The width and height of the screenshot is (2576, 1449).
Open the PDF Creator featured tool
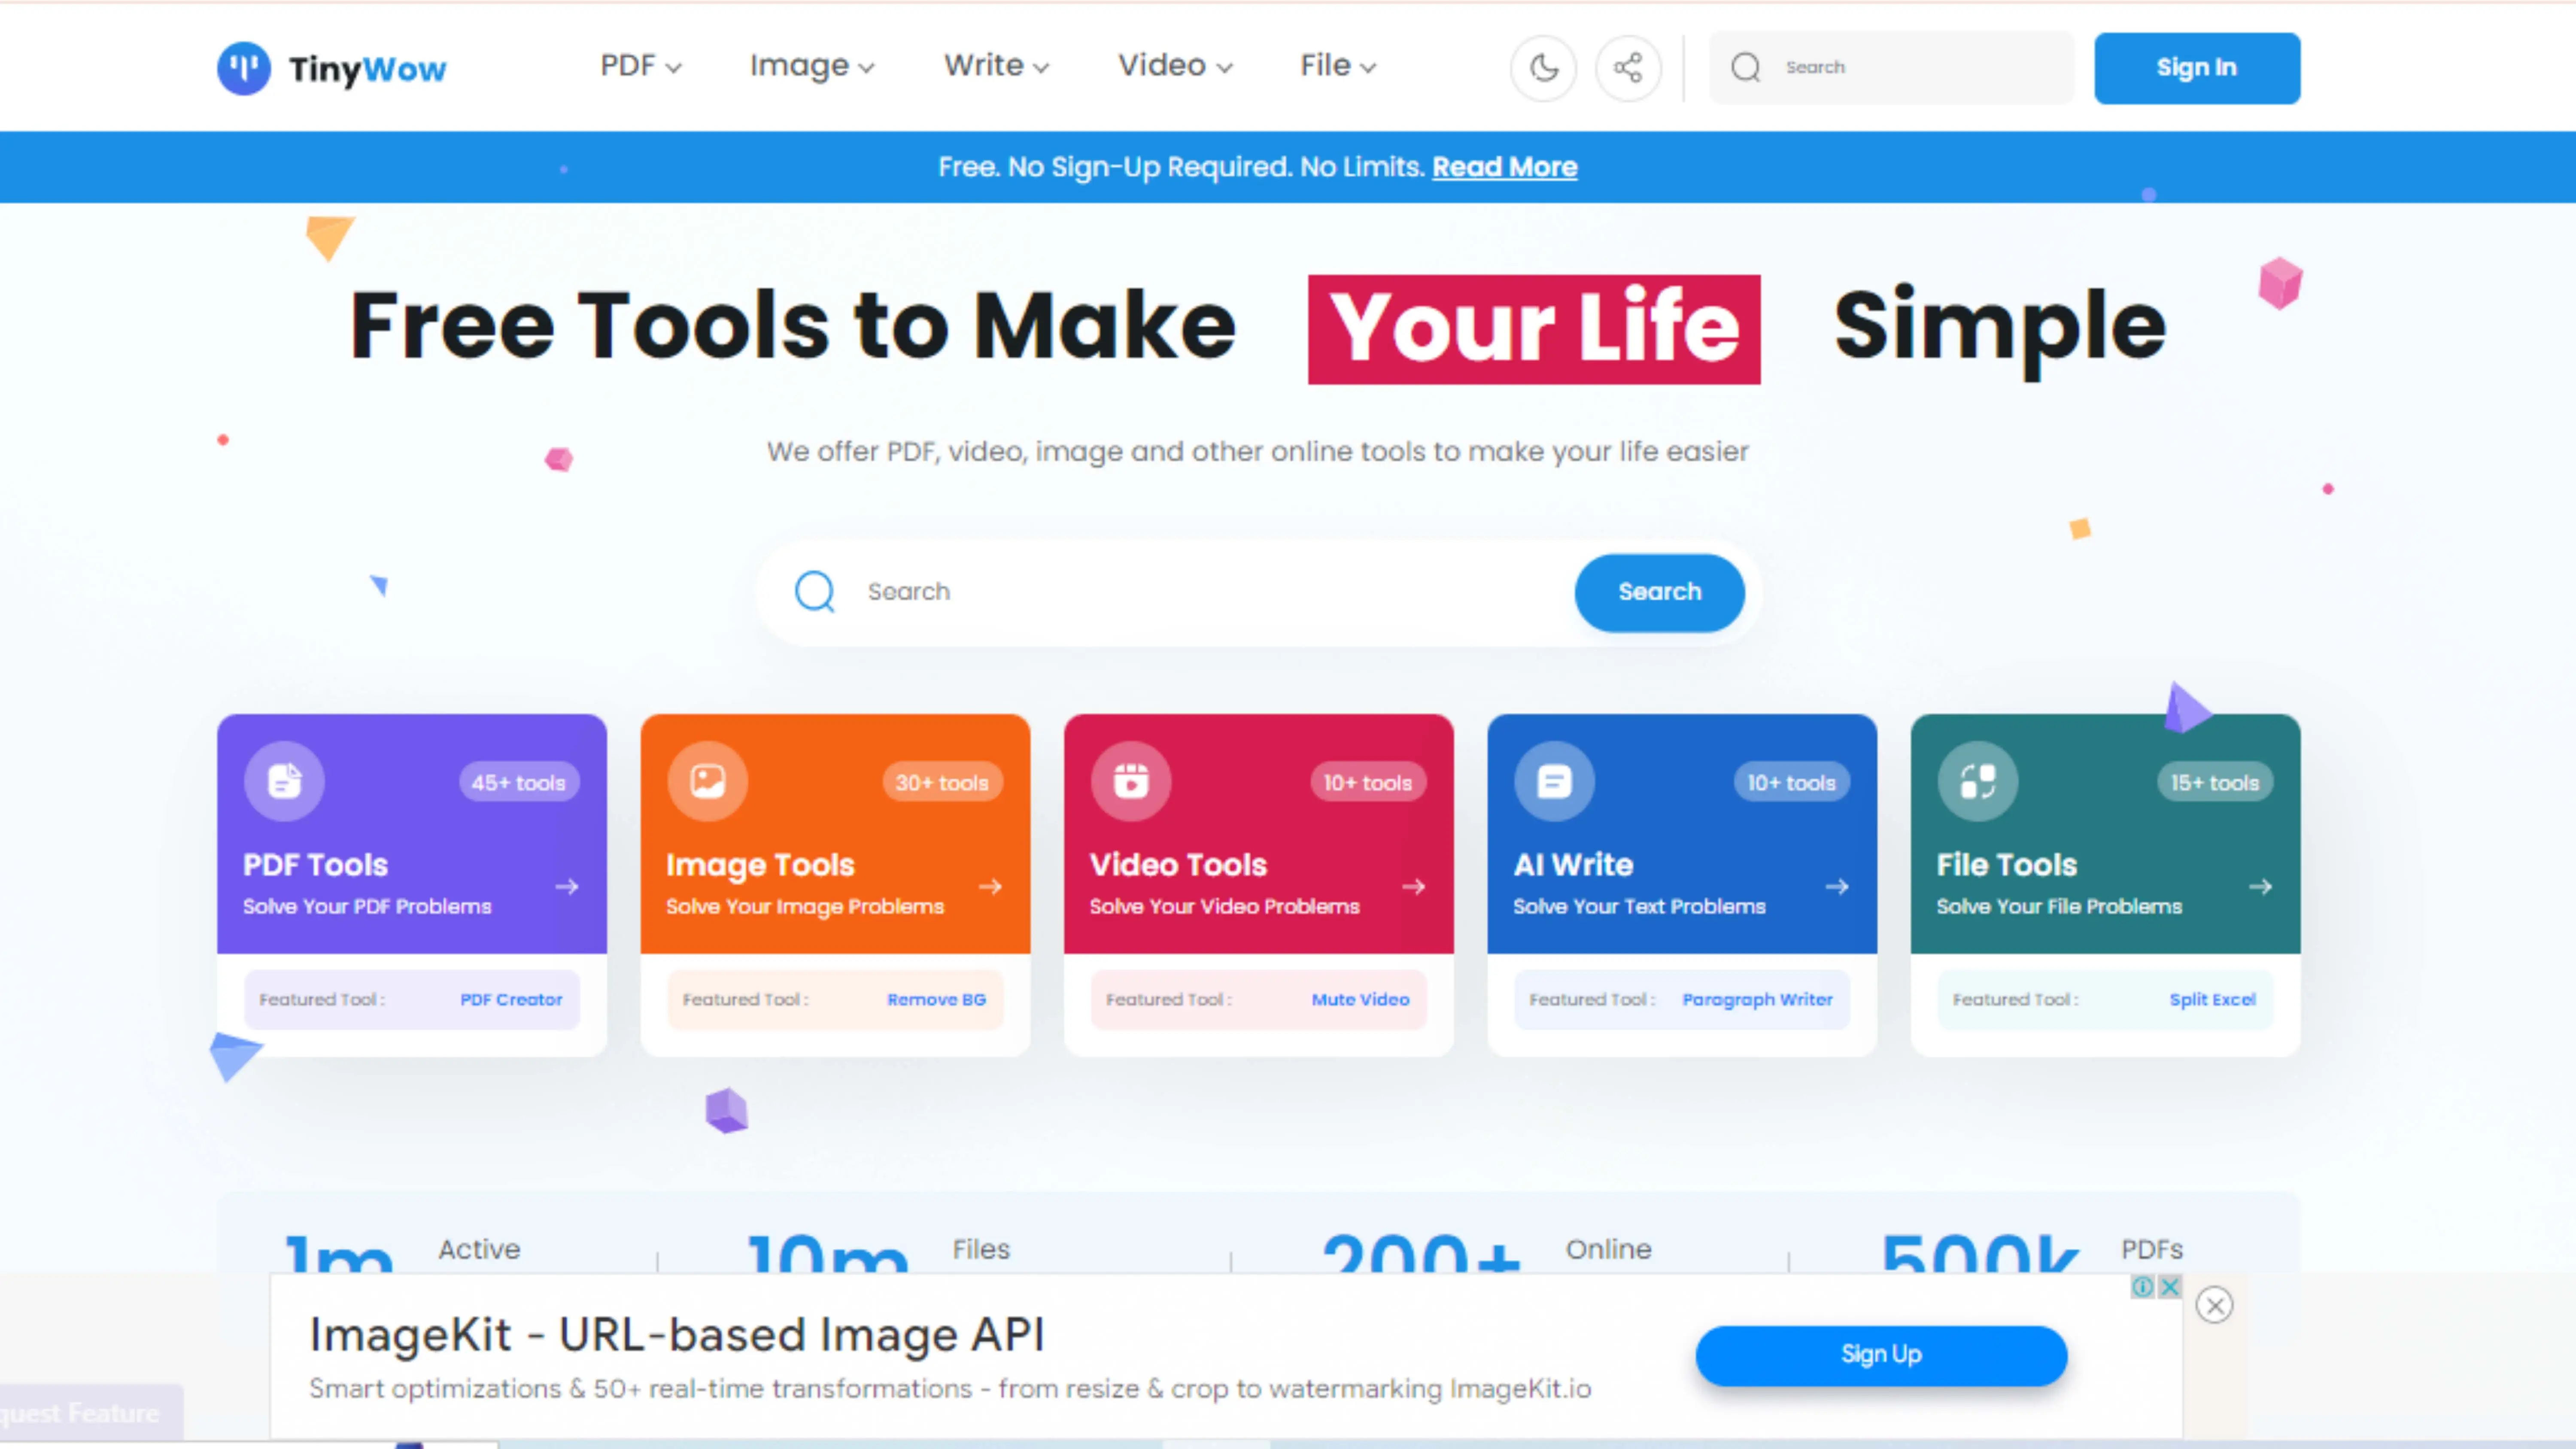[511, 999]
